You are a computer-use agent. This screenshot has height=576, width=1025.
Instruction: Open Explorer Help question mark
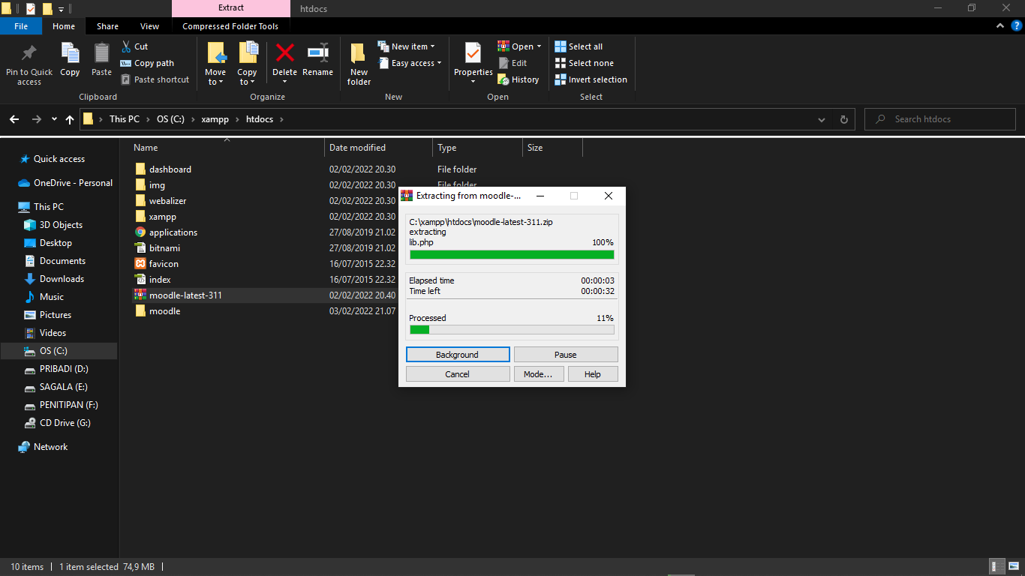(1017, 26)
